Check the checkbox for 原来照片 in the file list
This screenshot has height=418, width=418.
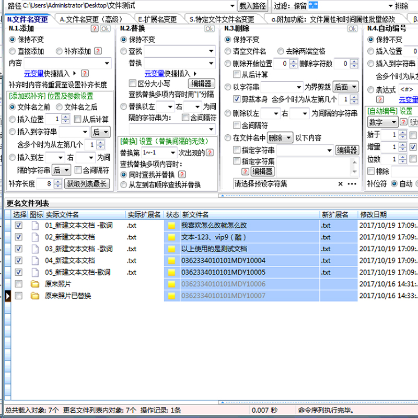[x=19, y=285]
